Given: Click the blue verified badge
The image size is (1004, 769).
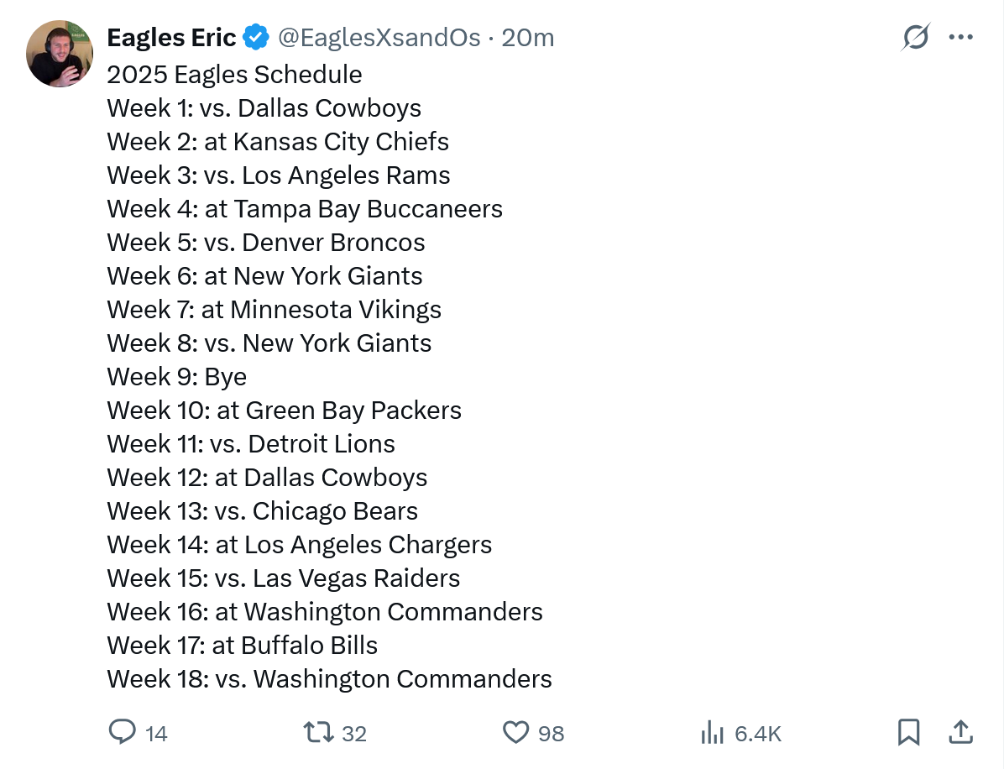Looking at the screenshot, I should click(x=256, y=38).
